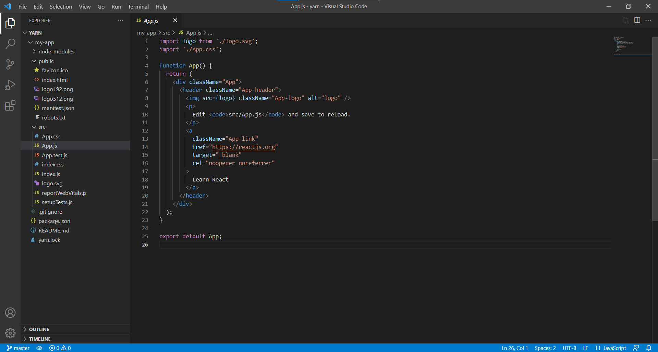This screenshot has height=352, width=658.
Task: Click the UTF-8 encoding selector
Action: pyautogui.click(x=569, y=348)
